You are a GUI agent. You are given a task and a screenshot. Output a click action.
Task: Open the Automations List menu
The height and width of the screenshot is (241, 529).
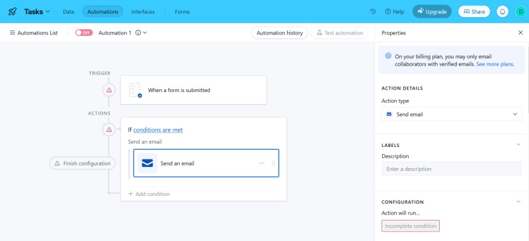[34, 33]
